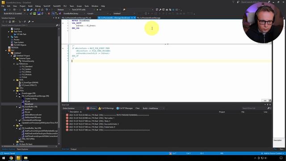Image resolution: width=286 pixels, height=161 pixels.
Task: Click the blue TwinCAT Config Mode icon
Action: [x=39, y=13]
